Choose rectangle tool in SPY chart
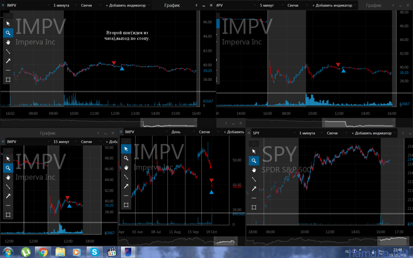This screenshot has height=258, width=413. pyautogui.click(x=254, y=207)
